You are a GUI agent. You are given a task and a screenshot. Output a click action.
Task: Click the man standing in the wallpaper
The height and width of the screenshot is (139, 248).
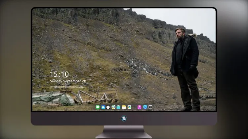tap(185, 69)
